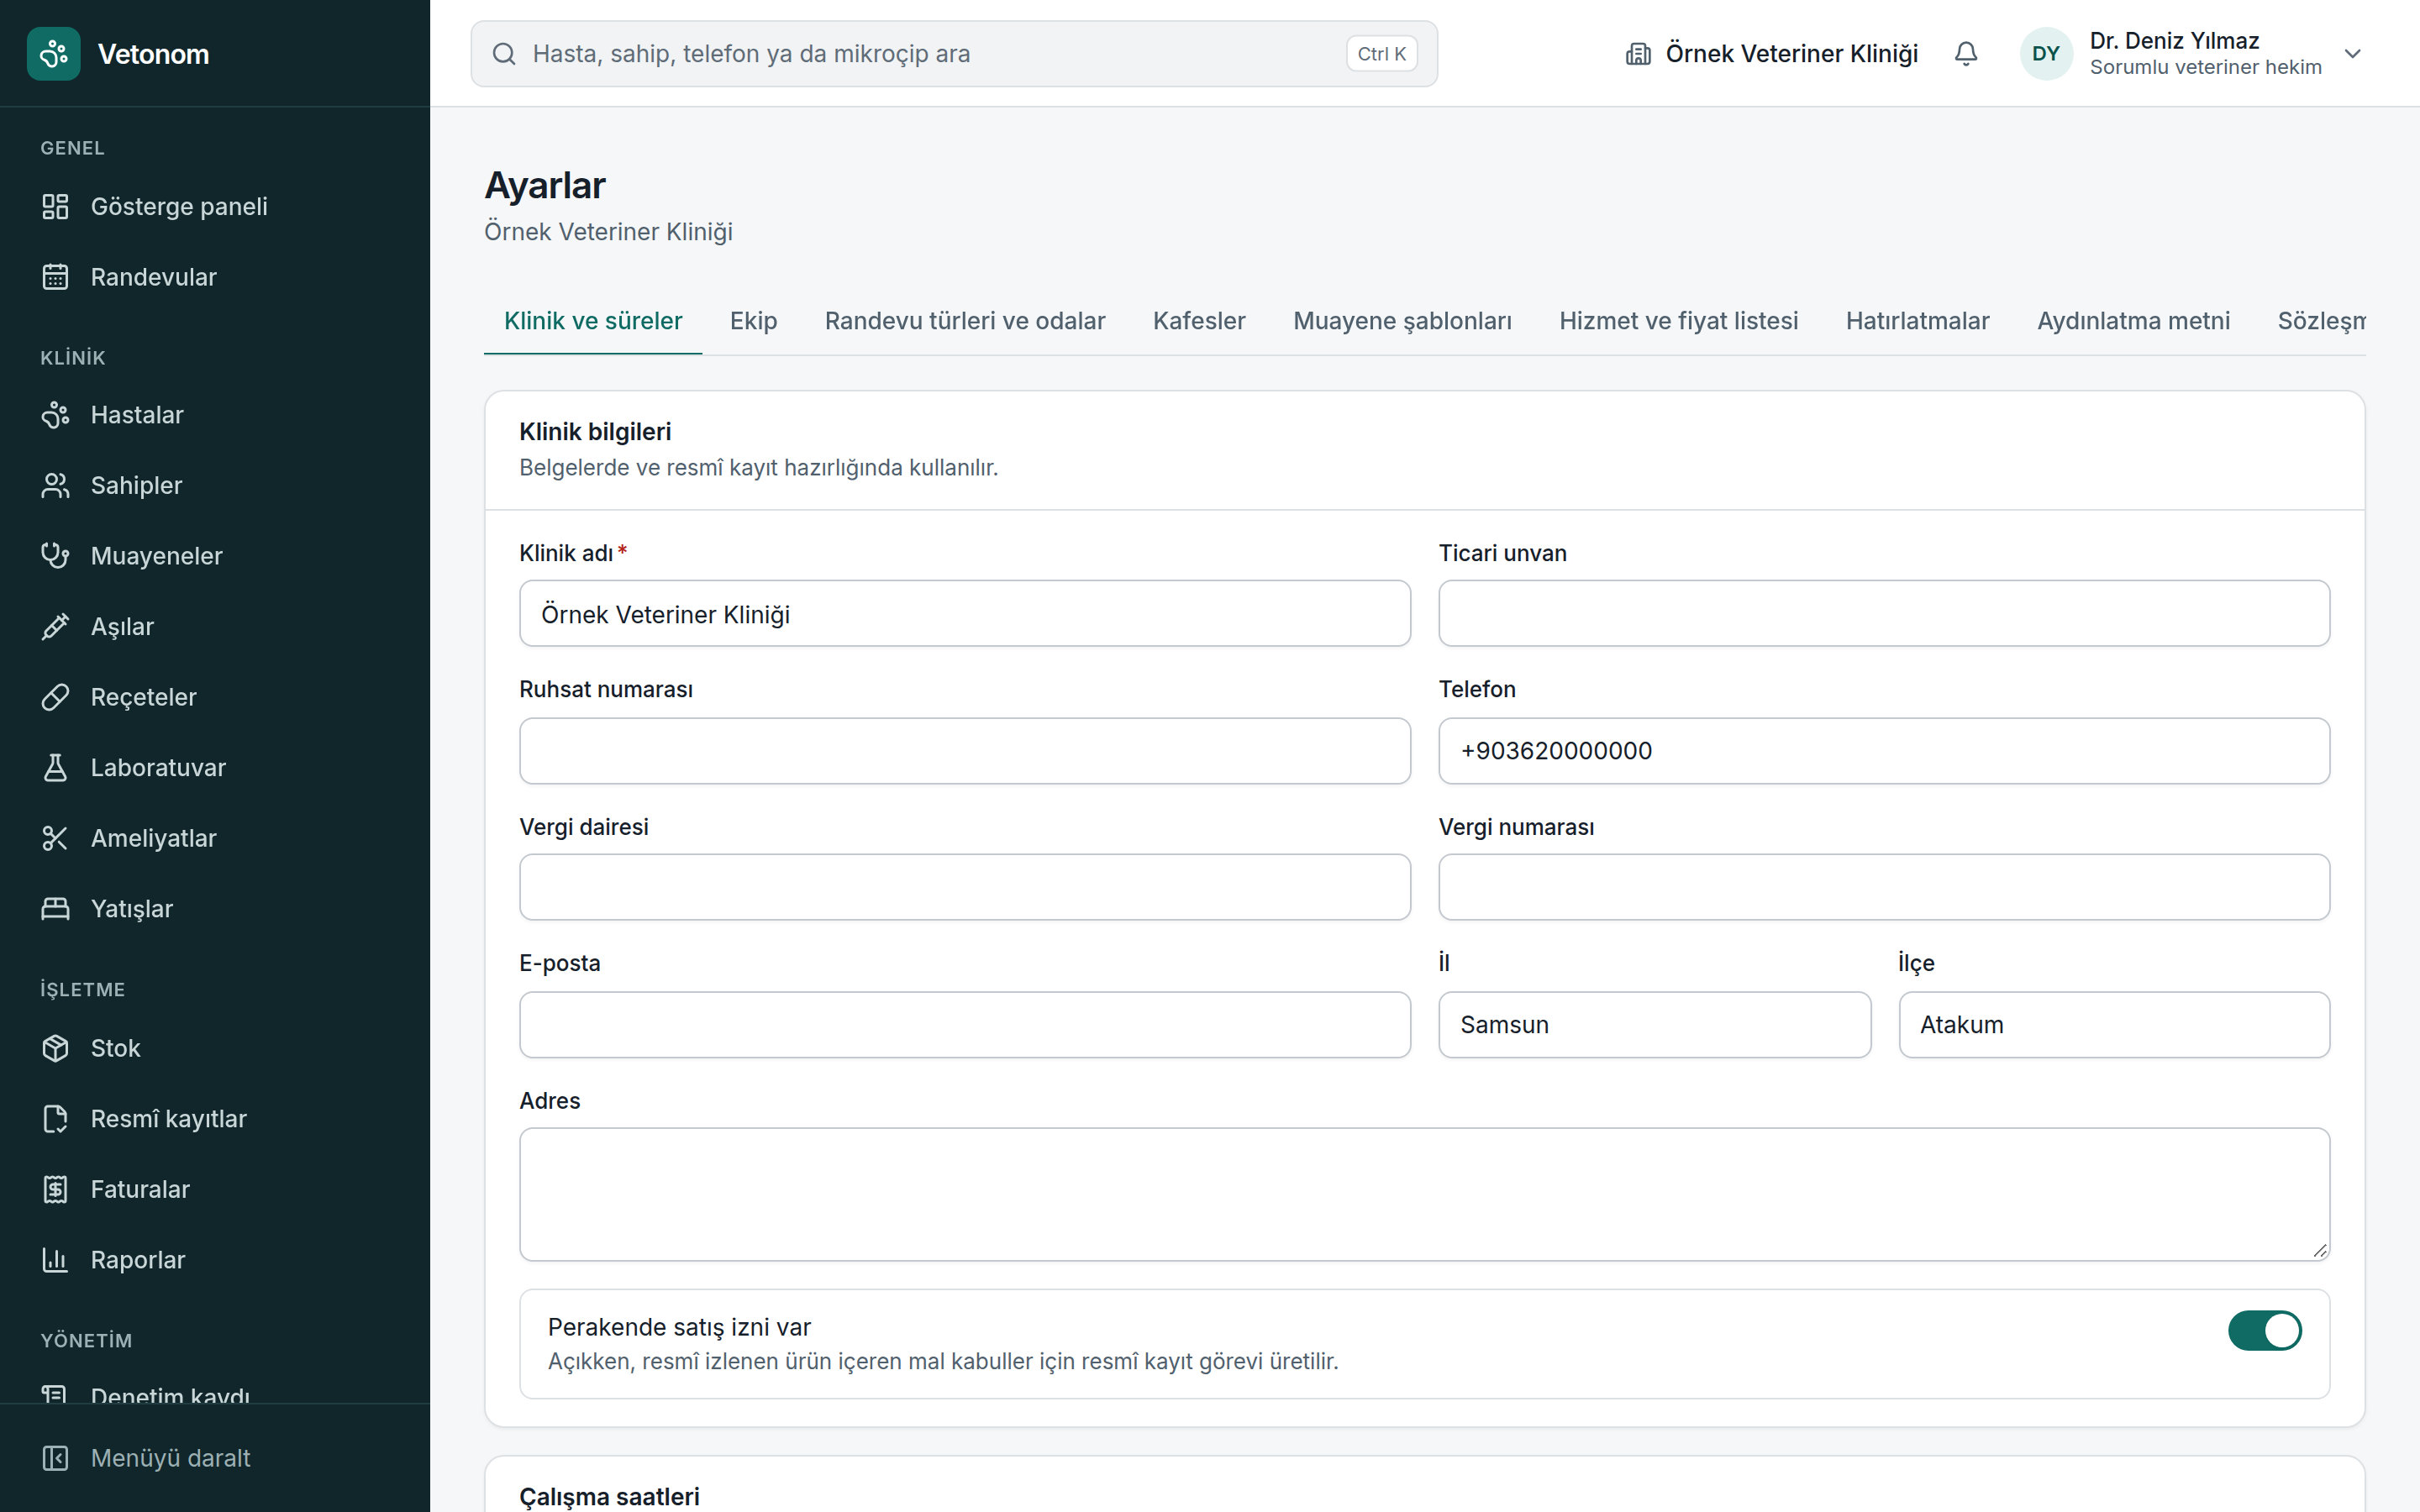Click Ruhsat numarası input field
This screenshot has height=1512, width=2420.
964,751
